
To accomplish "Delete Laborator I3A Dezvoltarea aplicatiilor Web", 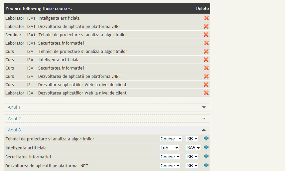I will click(206, 93).
